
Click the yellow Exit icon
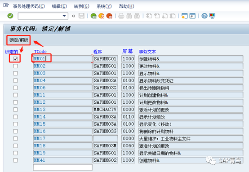[x=102, y=16]
